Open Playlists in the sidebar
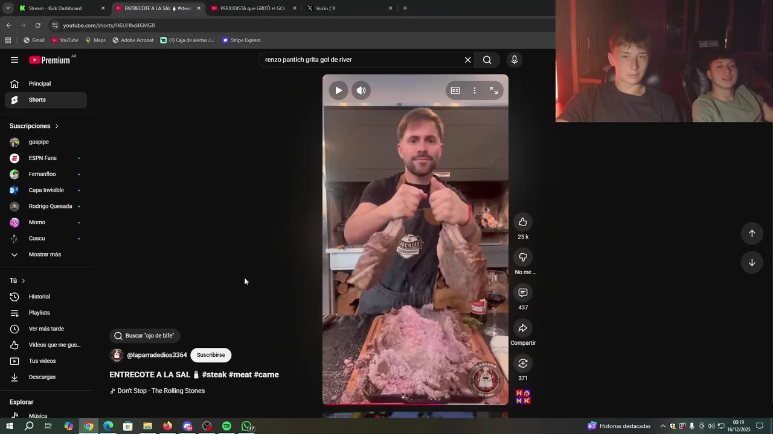This screenshot has width=773, height=434. coord(46,313)
